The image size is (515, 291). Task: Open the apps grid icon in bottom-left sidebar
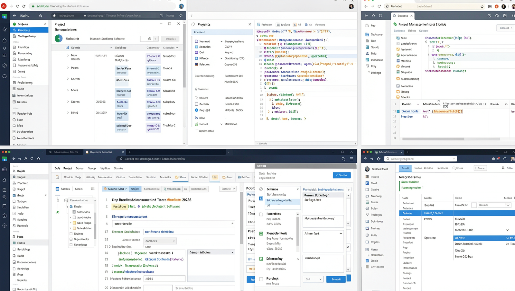click(x=4, y=169)
